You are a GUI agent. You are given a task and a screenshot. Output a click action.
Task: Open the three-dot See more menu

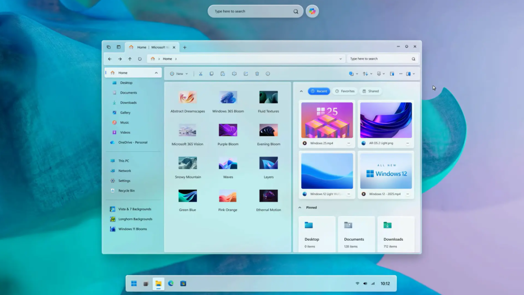tap(401, 74)
